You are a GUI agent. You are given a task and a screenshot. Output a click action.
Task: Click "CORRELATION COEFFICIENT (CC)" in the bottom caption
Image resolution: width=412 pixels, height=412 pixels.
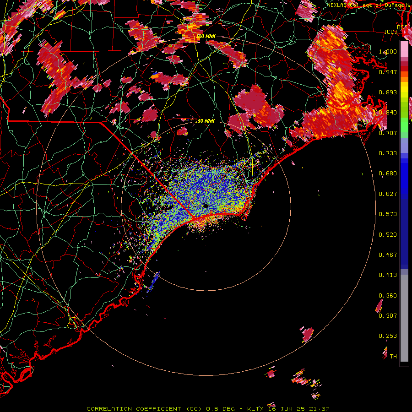click(144, 409)
